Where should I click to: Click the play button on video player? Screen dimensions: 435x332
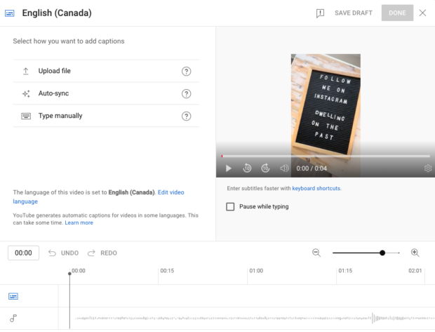228,168
